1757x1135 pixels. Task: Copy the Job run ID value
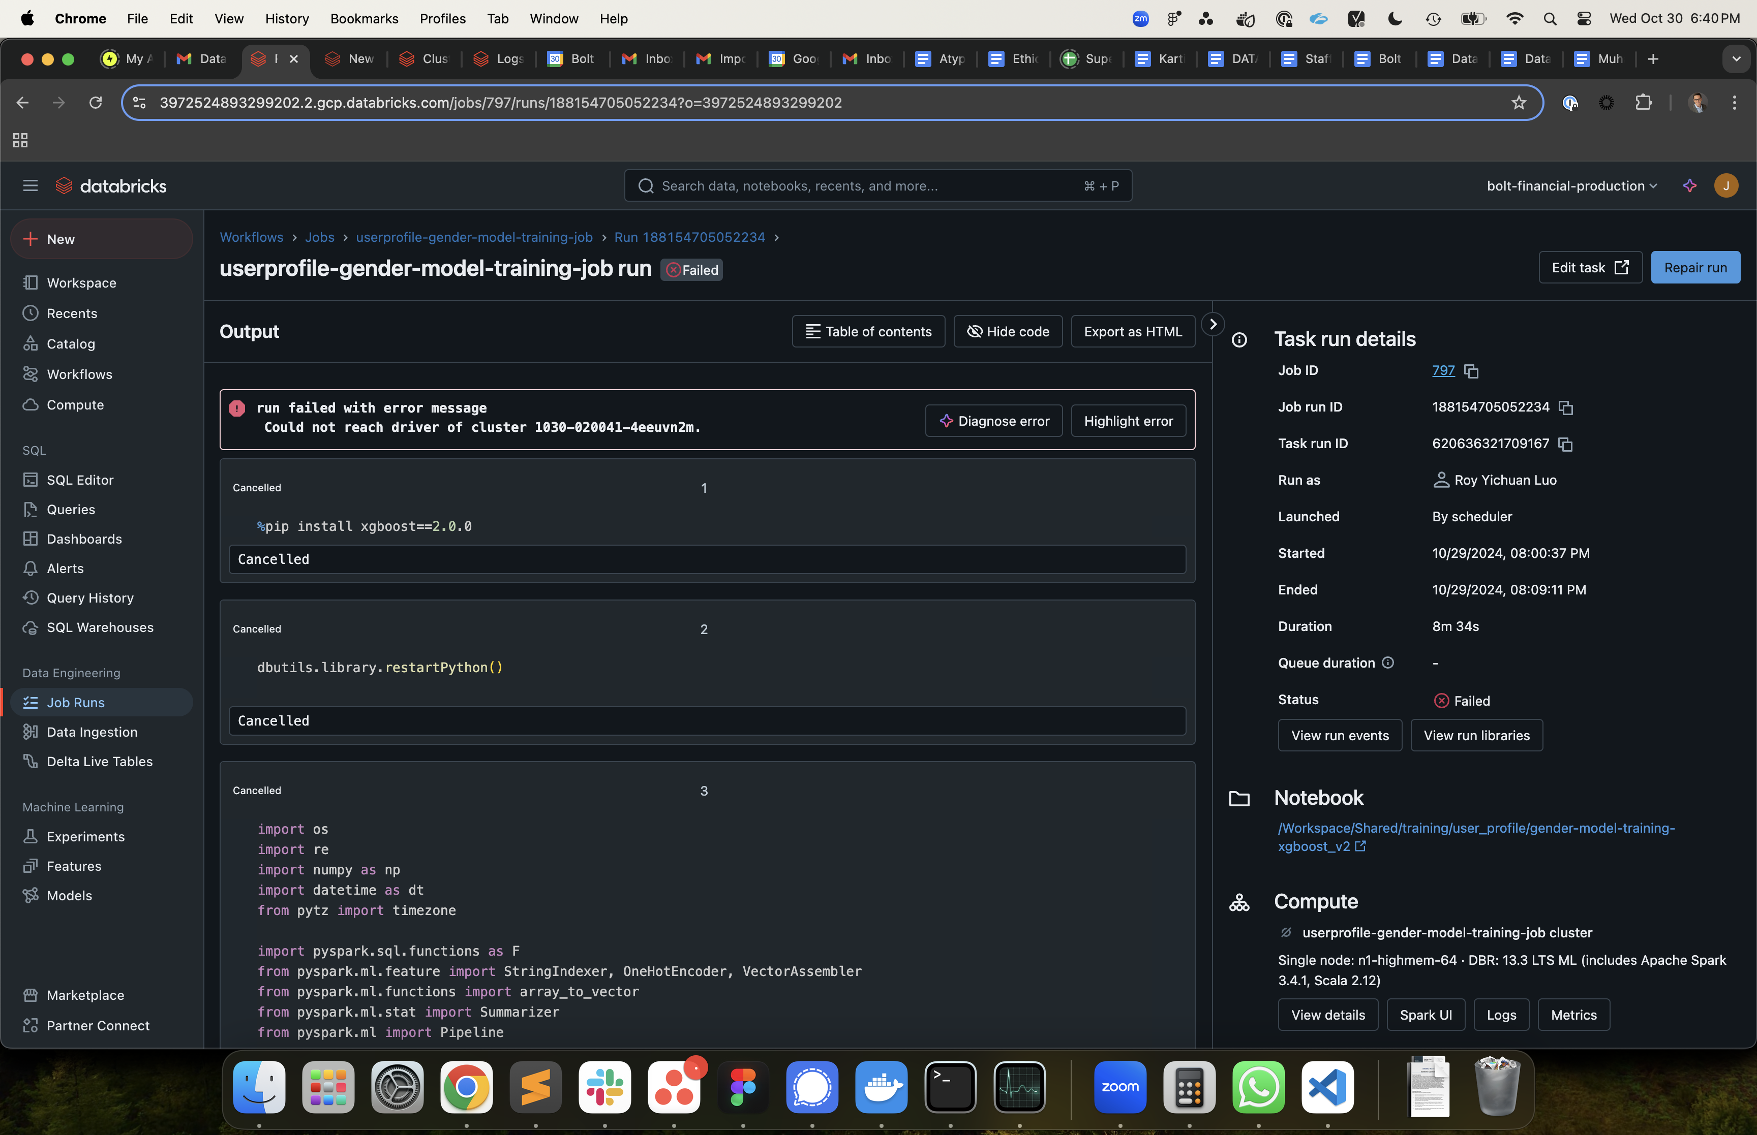[1566, 407]
